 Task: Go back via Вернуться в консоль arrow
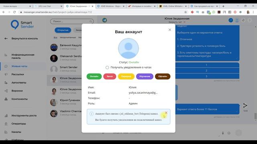tap(6, 38)
